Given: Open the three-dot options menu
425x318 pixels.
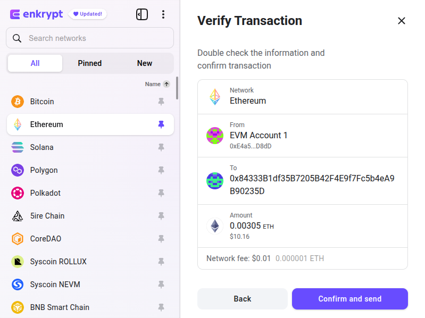Looking at the screenshot, I should point(163,14).
